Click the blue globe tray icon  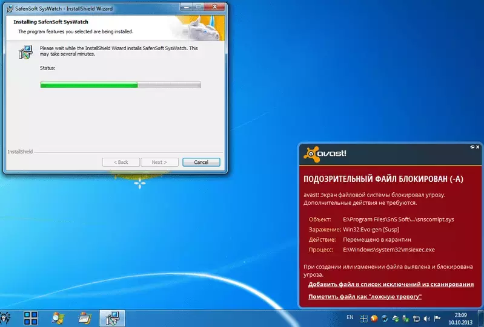pos(385,319)
